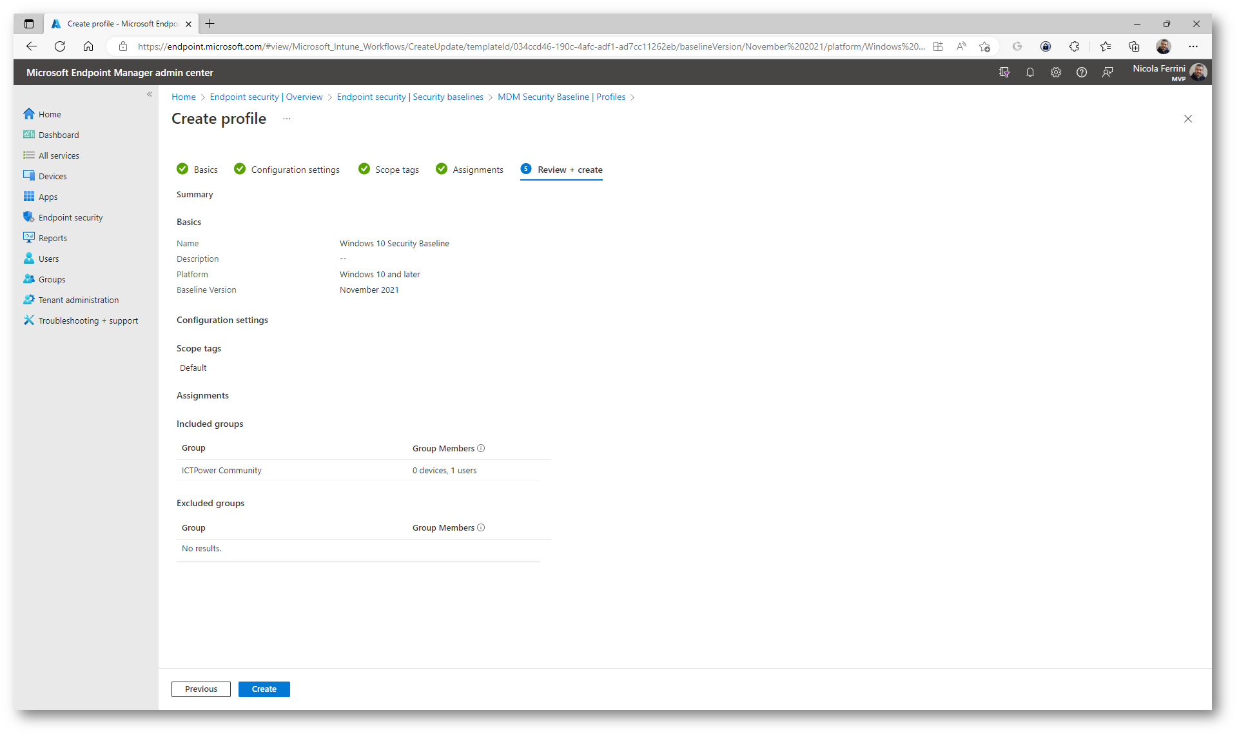This screenshot has height=737, width=1239.
Task: Click the browser address bar
Action: tap(531, 46)
